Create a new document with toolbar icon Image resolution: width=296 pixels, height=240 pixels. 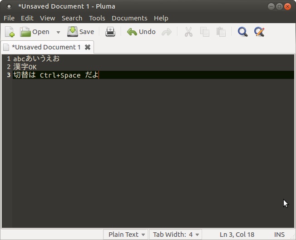10,32
